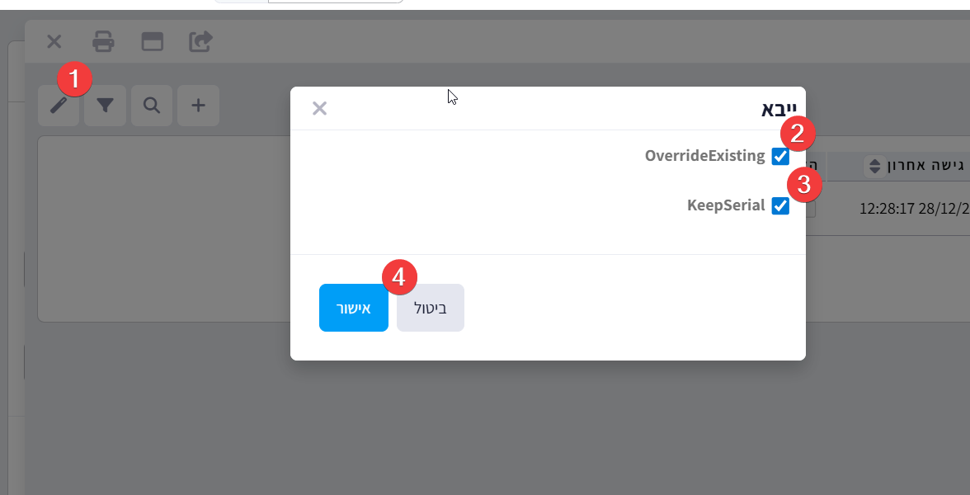
Task: Click the pencil edit icon
Action: point(58,106)
